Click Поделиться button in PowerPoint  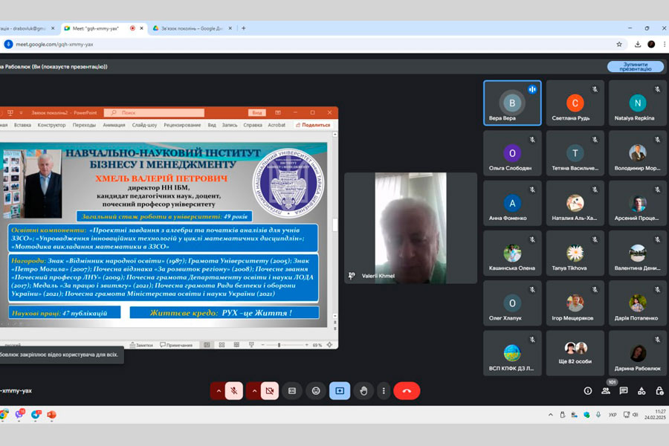tap(313, 125)
